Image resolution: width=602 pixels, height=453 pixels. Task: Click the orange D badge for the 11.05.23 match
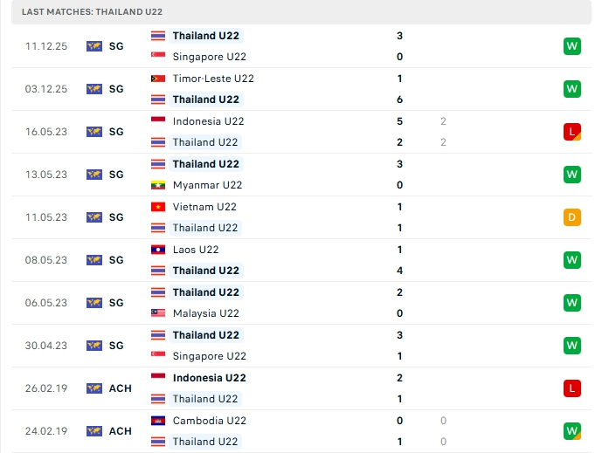tap(572, 217)
